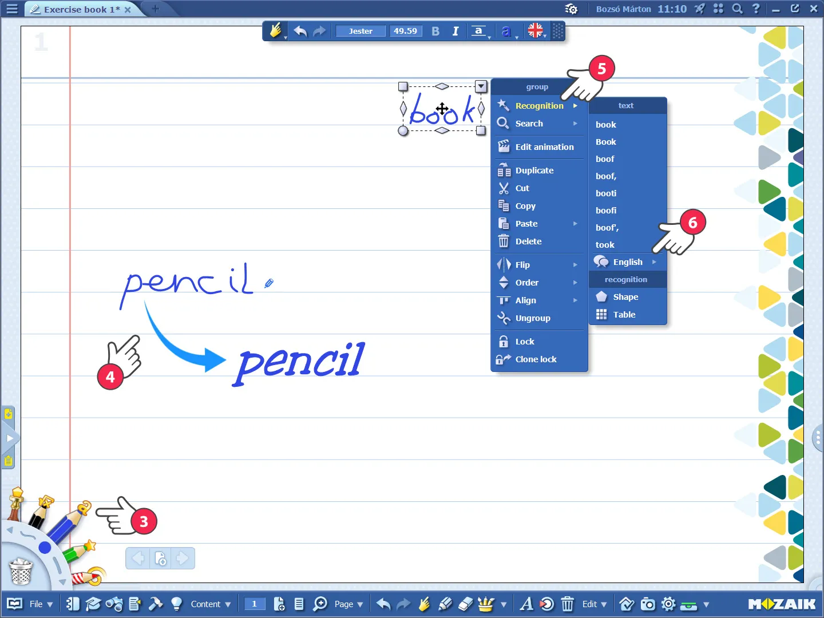Open the Page dropdown menu

point(348,604)
